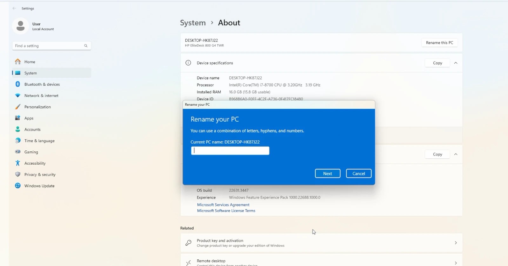Image resolution: width=508 pixels, height=266 pixels.
Task: Select the Experience value Windows Feature Experience Pack
Action: tap(275, 197)
